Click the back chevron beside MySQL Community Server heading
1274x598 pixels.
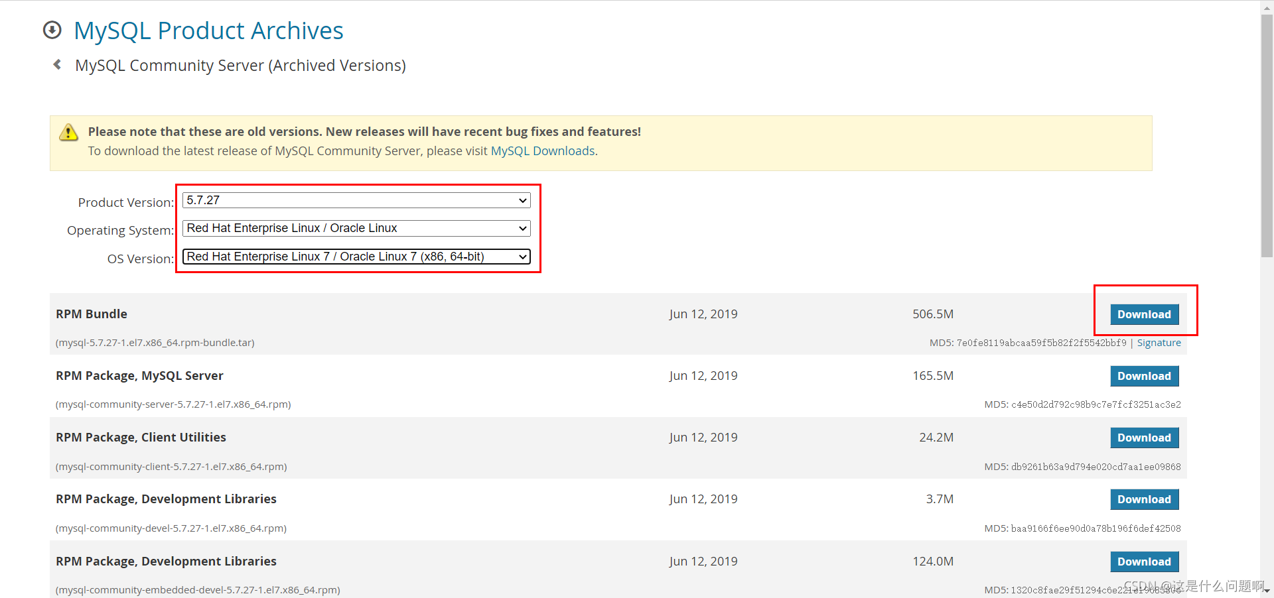click(x=57, y=64)
